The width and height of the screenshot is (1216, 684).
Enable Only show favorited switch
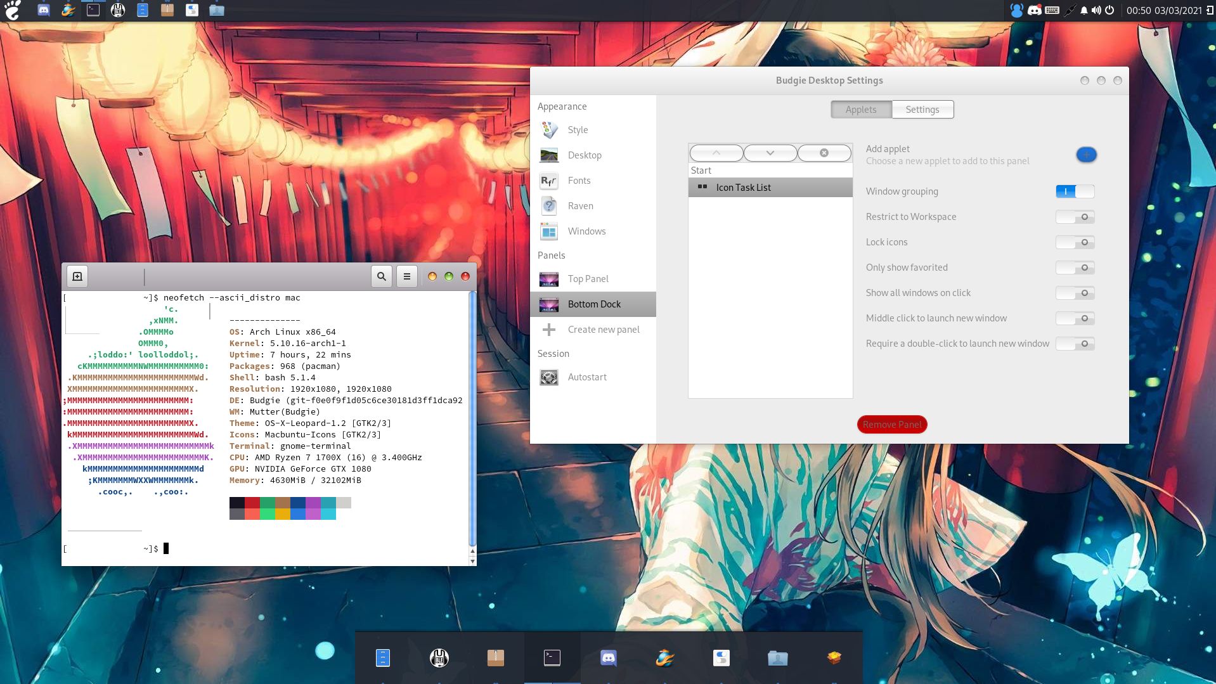click(x=1075, y=268)
